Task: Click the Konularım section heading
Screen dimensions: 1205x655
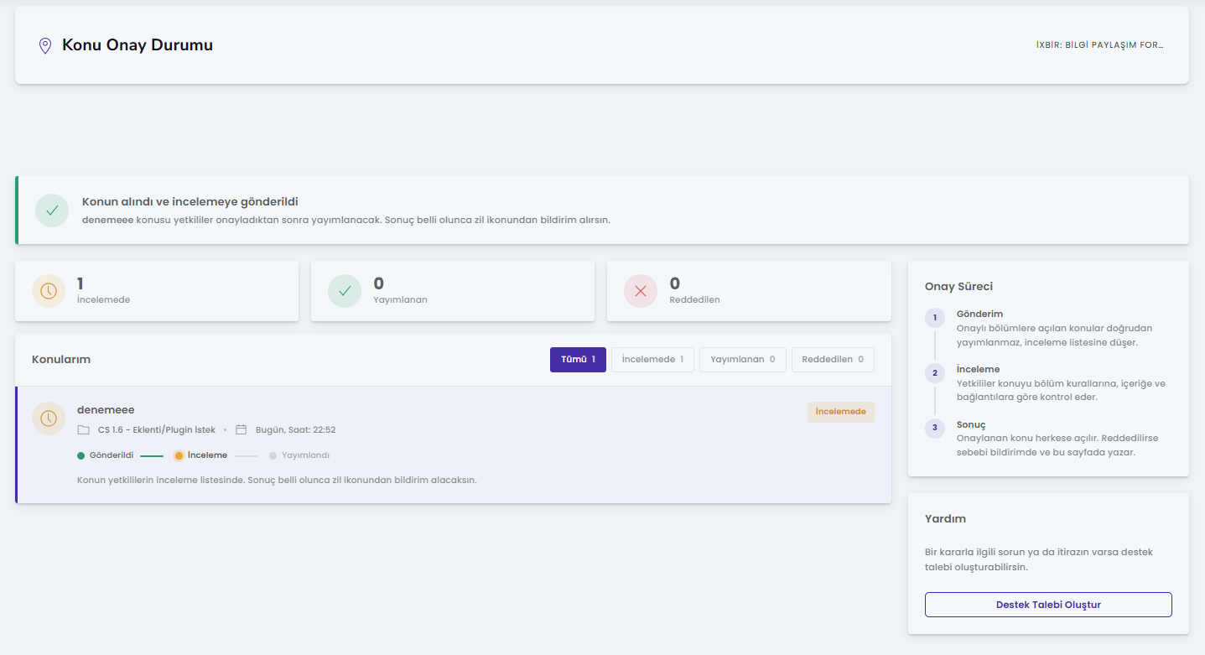Action: pyautogui.click(x=61, y=360)
